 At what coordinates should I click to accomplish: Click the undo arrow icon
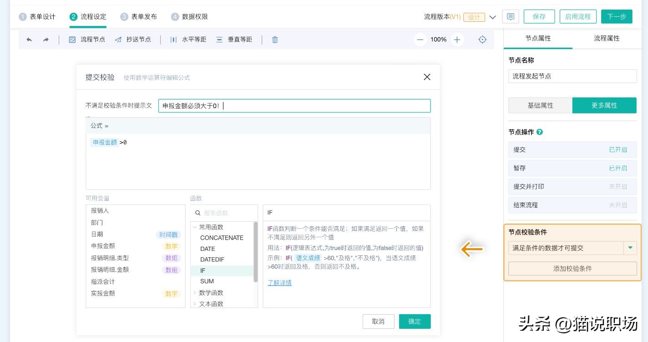[x=29, y=40]
